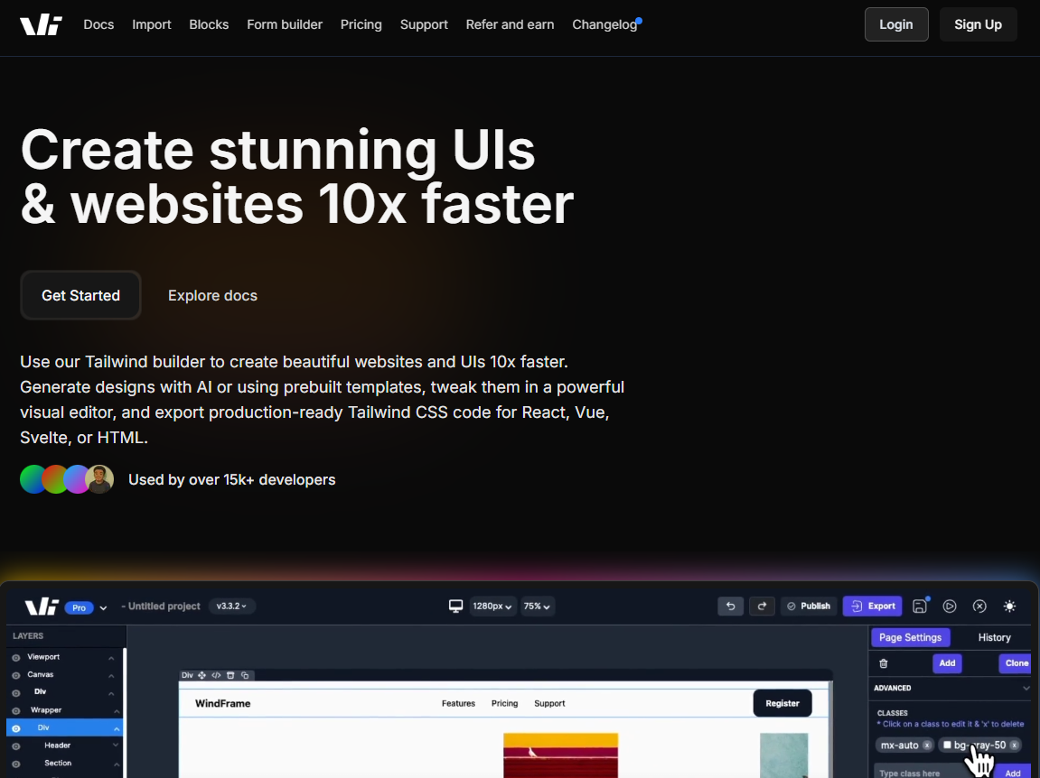Switch to the History tab
This screenshot has width=1040, height=778.
994,637
